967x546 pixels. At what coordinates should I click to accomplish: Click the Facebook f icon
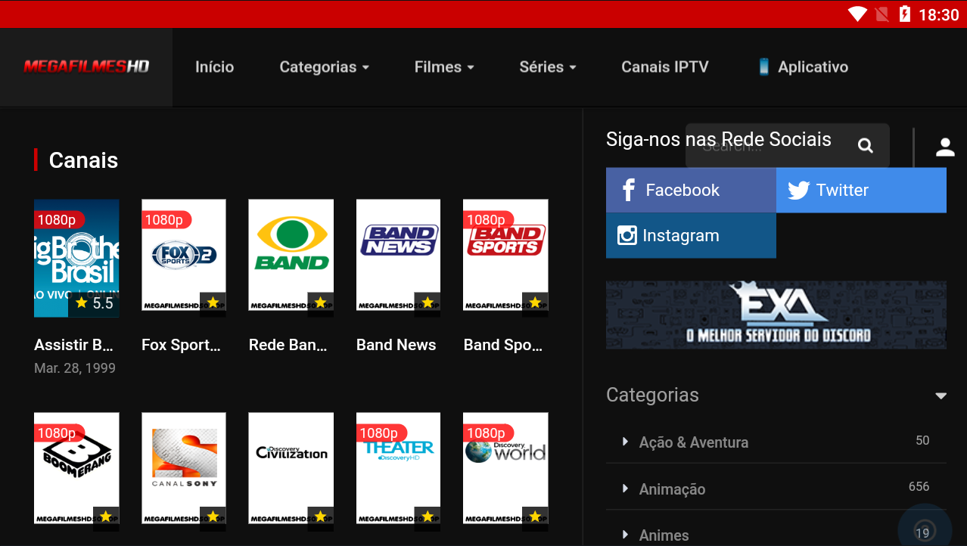pyautogui.click(x=628, y=190)
